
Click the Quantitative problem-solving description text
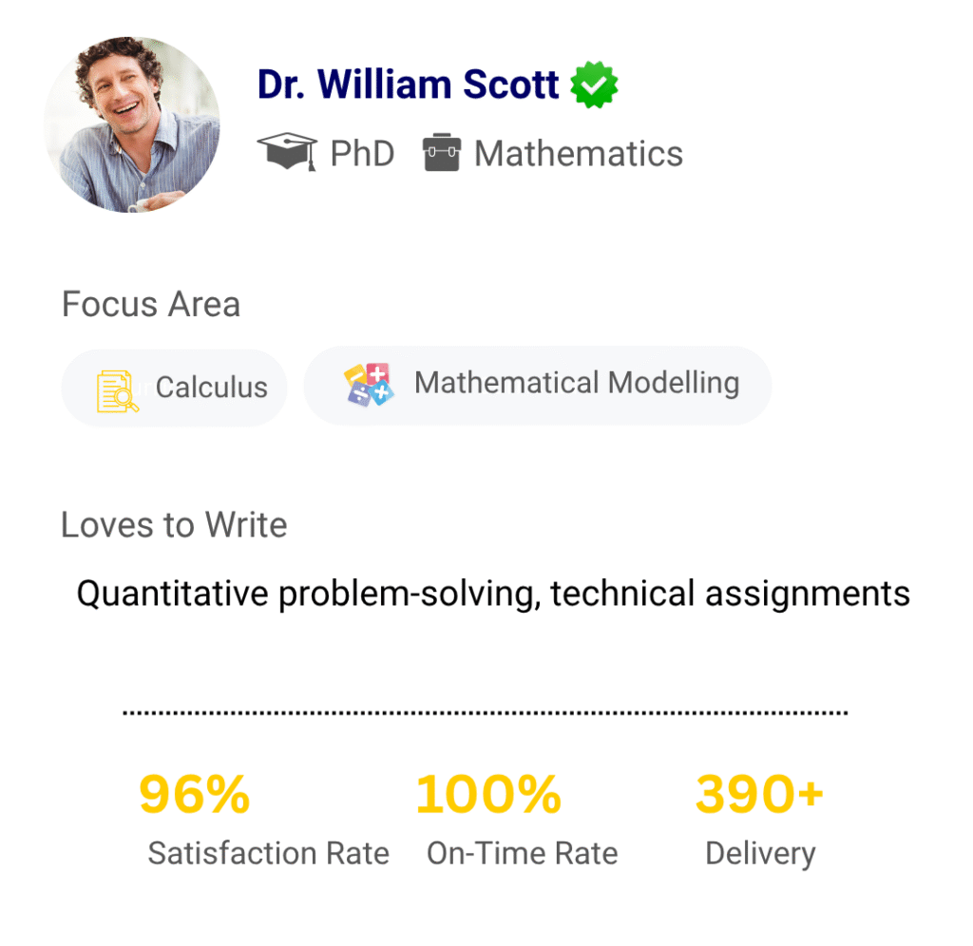[493, 594]
